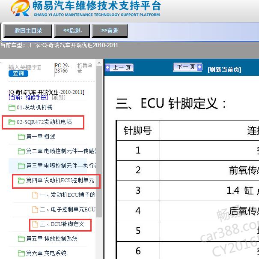Image resolution: width=259 pixels, height=259 pixels.
Task: Focus the 输入关键字 search field
Action: click(x=25, y=67)
